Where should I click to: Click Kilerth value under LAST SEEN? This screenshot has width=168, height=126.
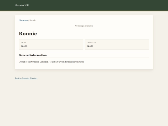pos(90,46)
